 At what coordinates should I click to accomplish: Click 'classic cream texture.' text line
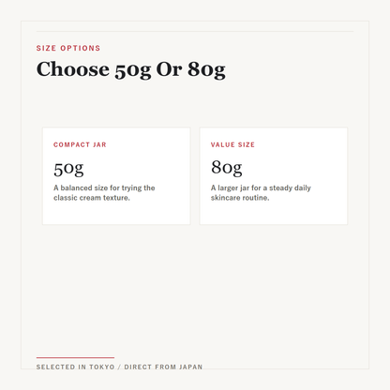92,198
